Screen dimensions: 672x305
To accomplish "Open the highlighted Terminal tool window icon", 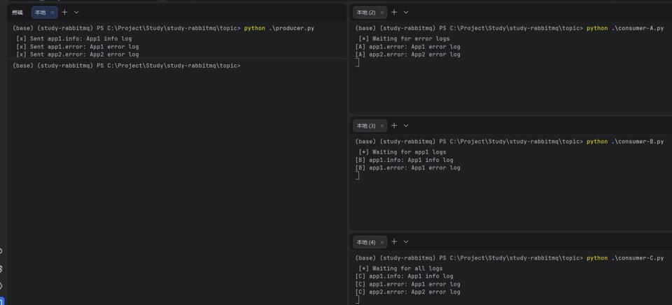I will pos(1,302).
